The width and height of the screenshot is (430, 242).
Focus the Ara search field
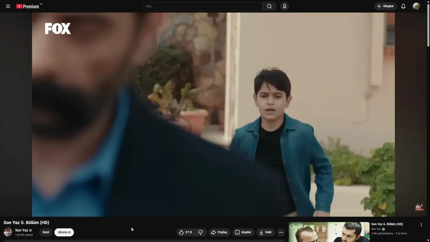coord(203,6)
